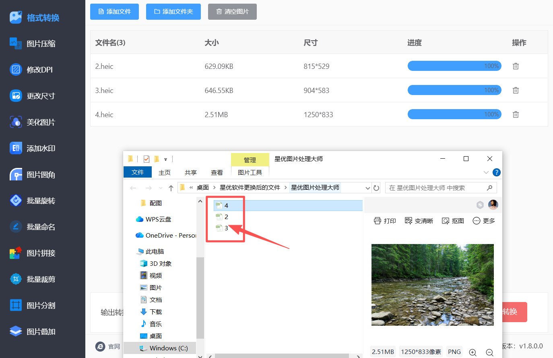The height and width of the screenshot is (358, 553).
Task: Click the 2.heic progress bar
Action: [x=454, y=66]
